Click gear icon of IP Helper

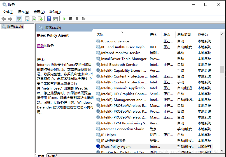98,135
